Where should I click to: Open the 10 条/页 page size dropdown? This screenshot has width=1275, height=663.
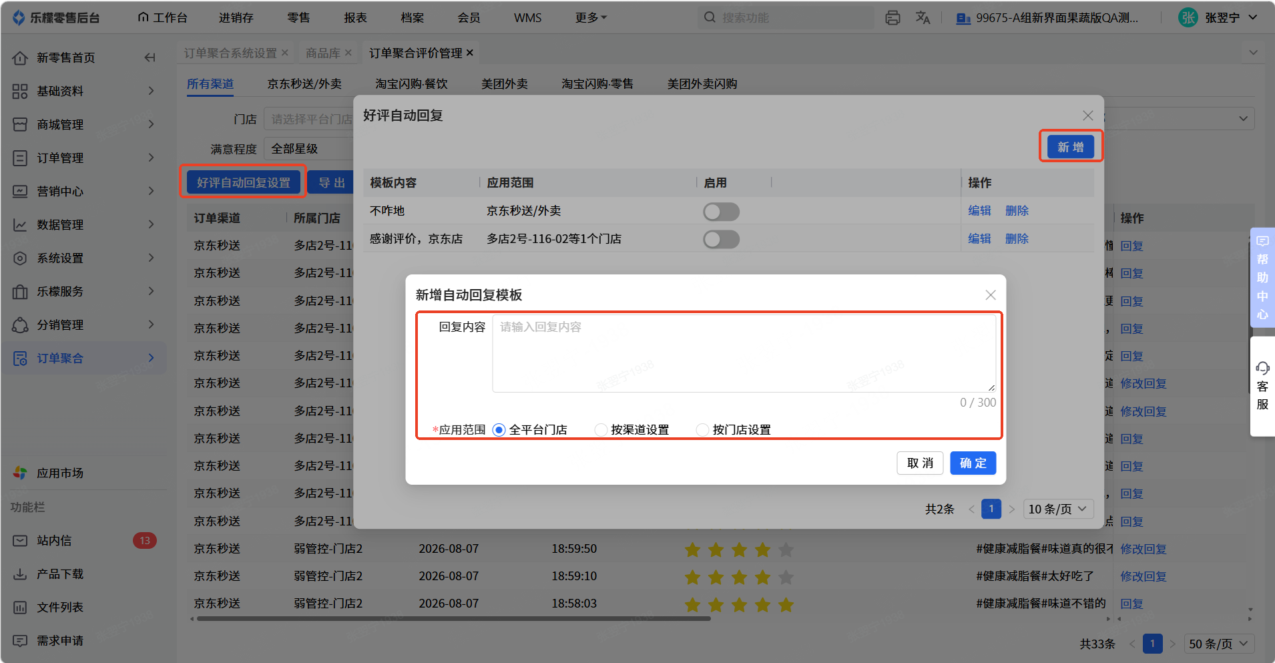[1058, 509]
